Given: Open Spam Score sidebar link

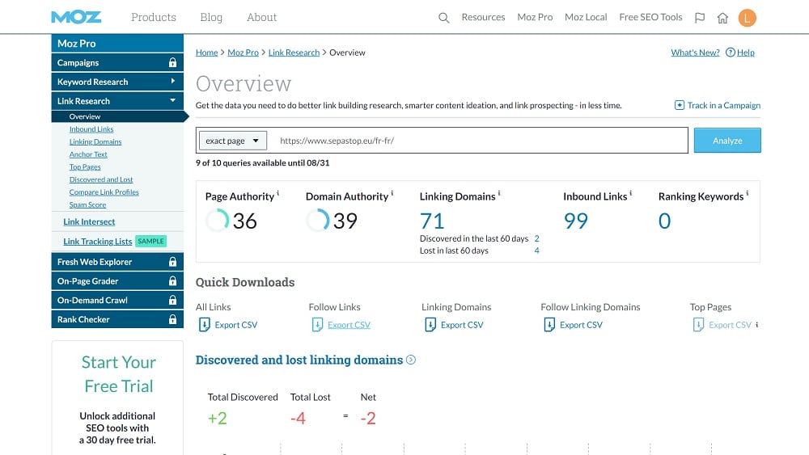Looking at the screenshot, I should click(x=87, y=204).
